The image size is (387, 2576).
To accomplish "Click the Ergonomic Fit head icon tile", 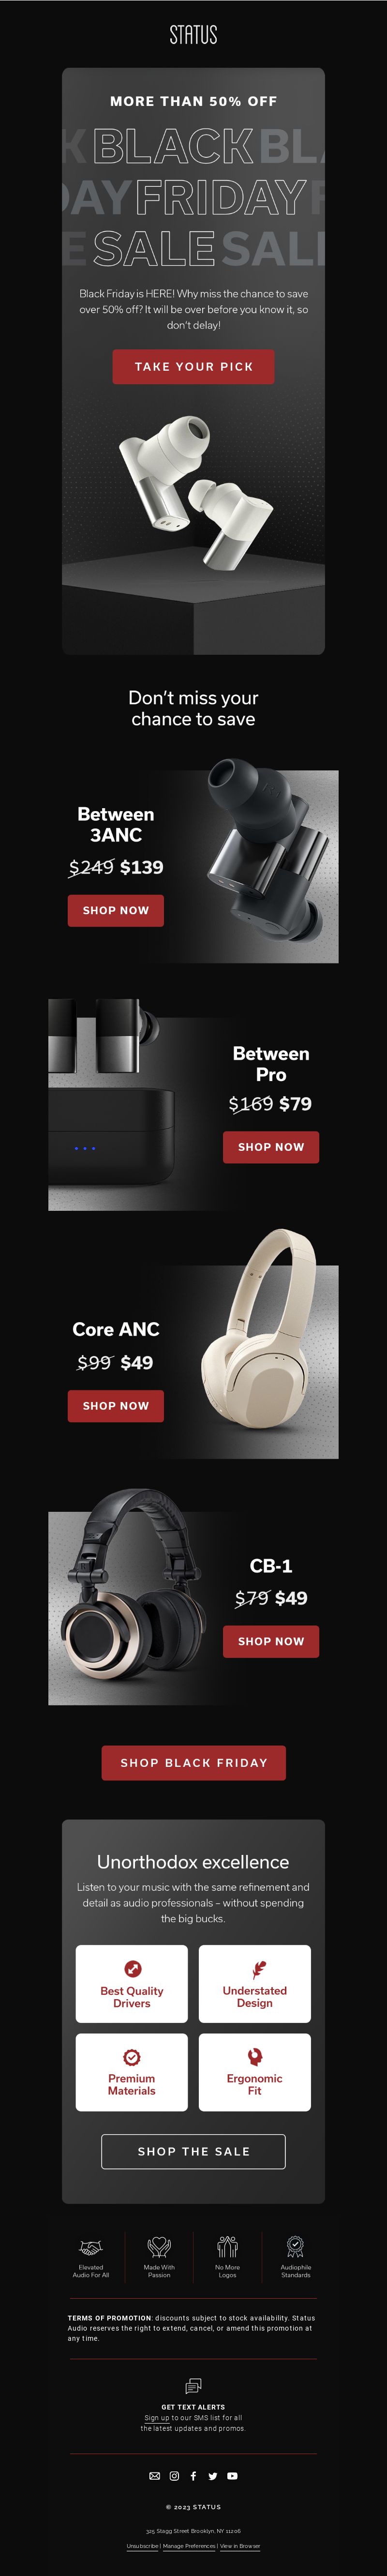I will pos(255,2072).
